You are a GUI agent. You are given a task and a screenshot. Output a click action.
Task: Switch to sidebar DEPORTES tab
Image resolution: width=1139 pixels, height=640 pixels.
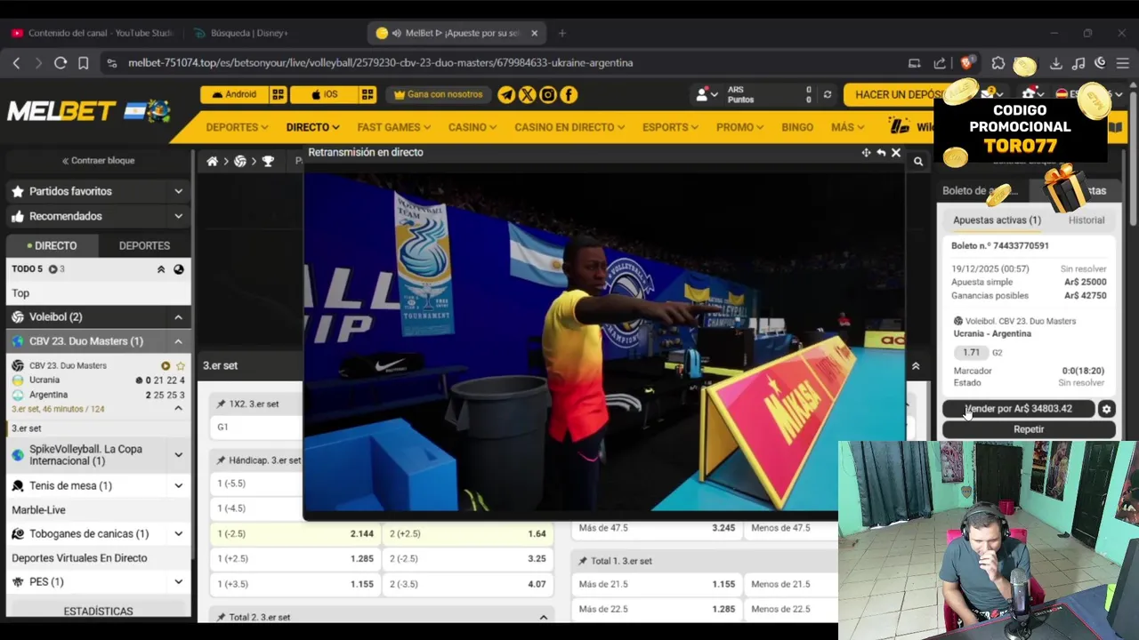click(x=144, y=245)
